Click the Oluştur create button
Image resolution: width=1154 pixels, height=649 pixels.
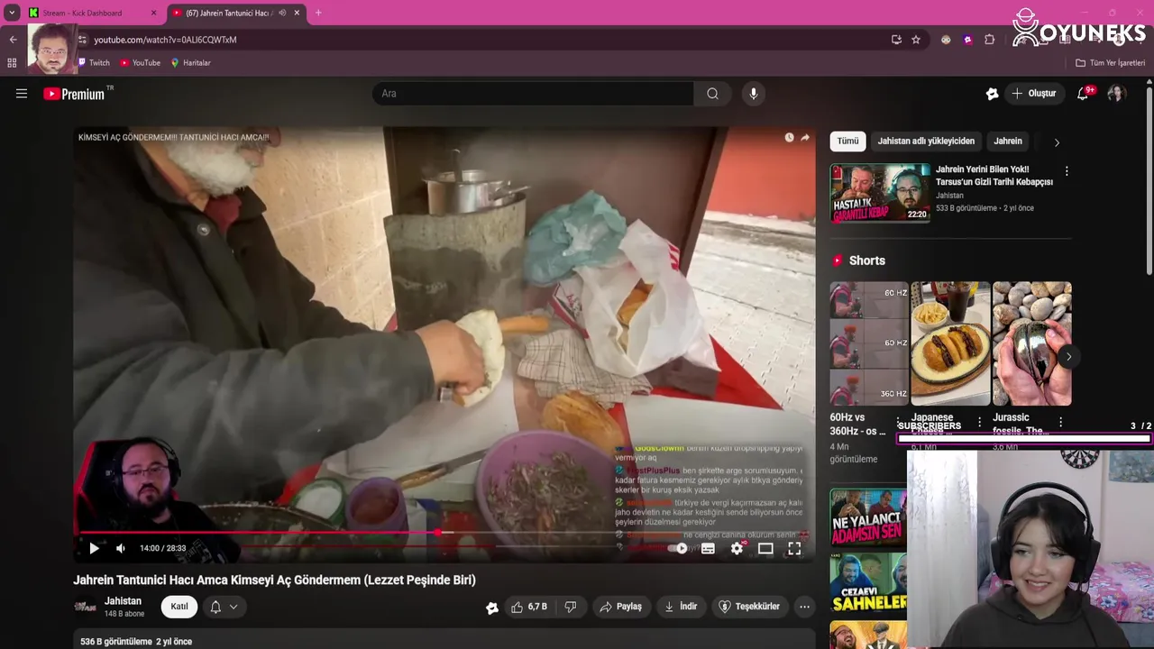pos(1033,94)
